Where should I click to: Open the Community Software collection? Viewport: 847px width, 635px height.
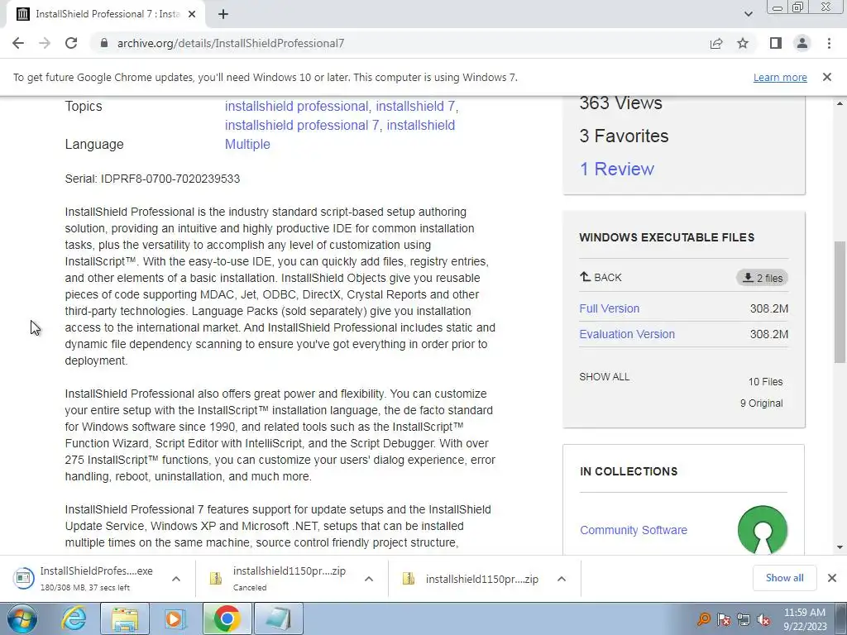[x=634, y=530]
